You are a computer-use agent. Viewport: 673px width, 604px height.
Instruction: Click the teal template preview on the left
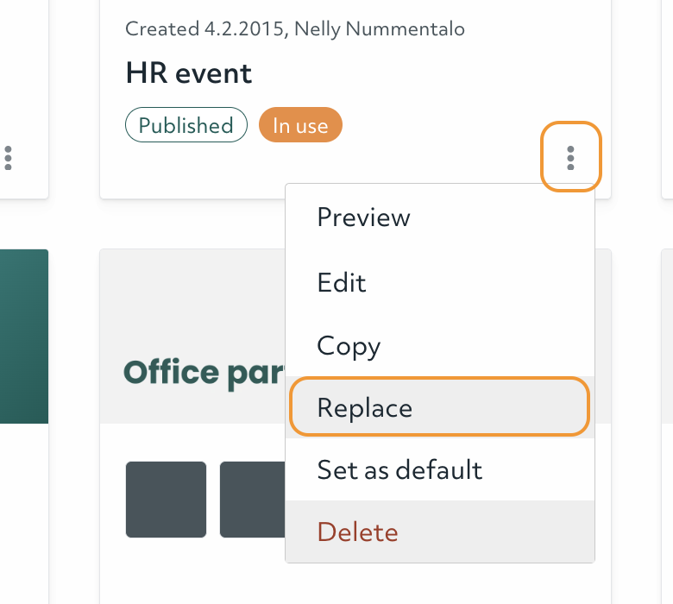tap(23, 336)
